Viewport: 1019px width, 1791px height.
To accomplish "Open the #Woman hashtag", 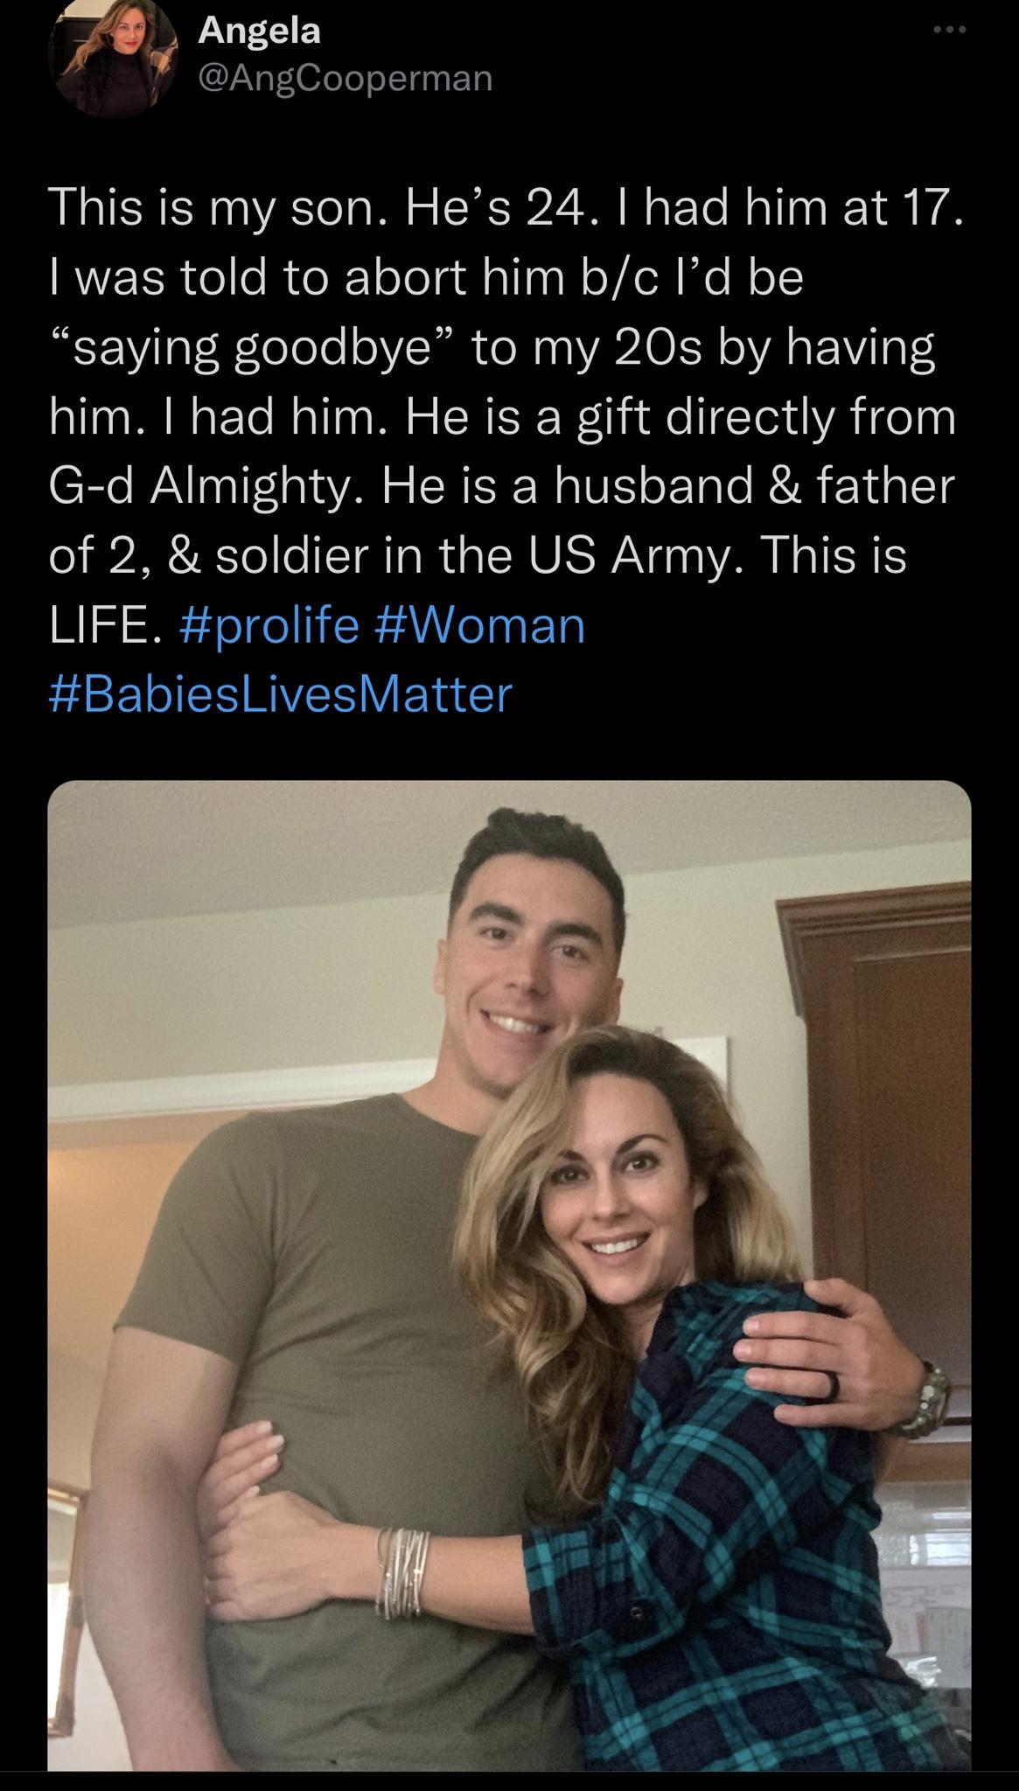I will (x=482, y=624).
